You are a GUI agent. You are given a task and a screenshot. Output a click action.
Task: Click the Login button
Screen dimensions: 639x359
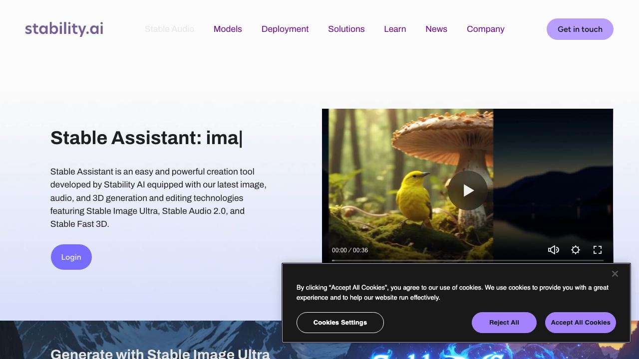pyautogui.click(x=71, y=257)
